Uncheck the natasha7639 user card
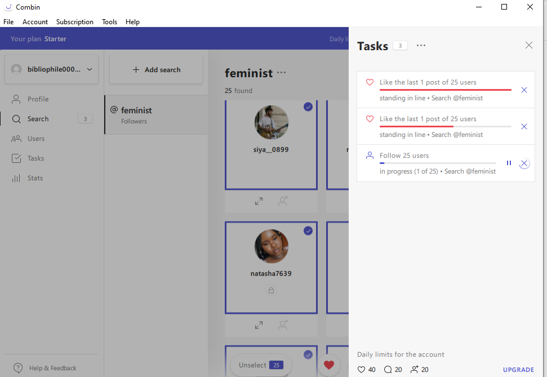Viewport: 547px width, 377px height. click(x=308, y=230)
